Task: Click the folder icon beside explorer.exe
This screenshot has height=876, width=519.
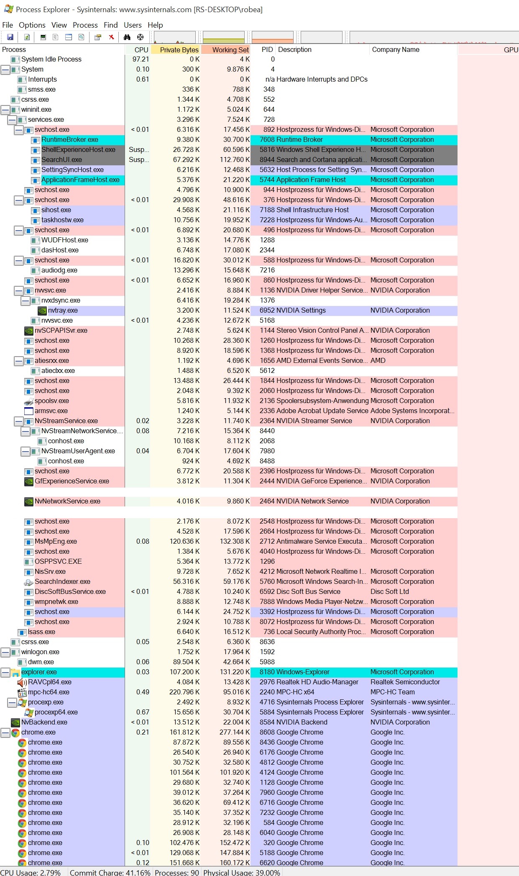Action: click(x=15, y=672)
